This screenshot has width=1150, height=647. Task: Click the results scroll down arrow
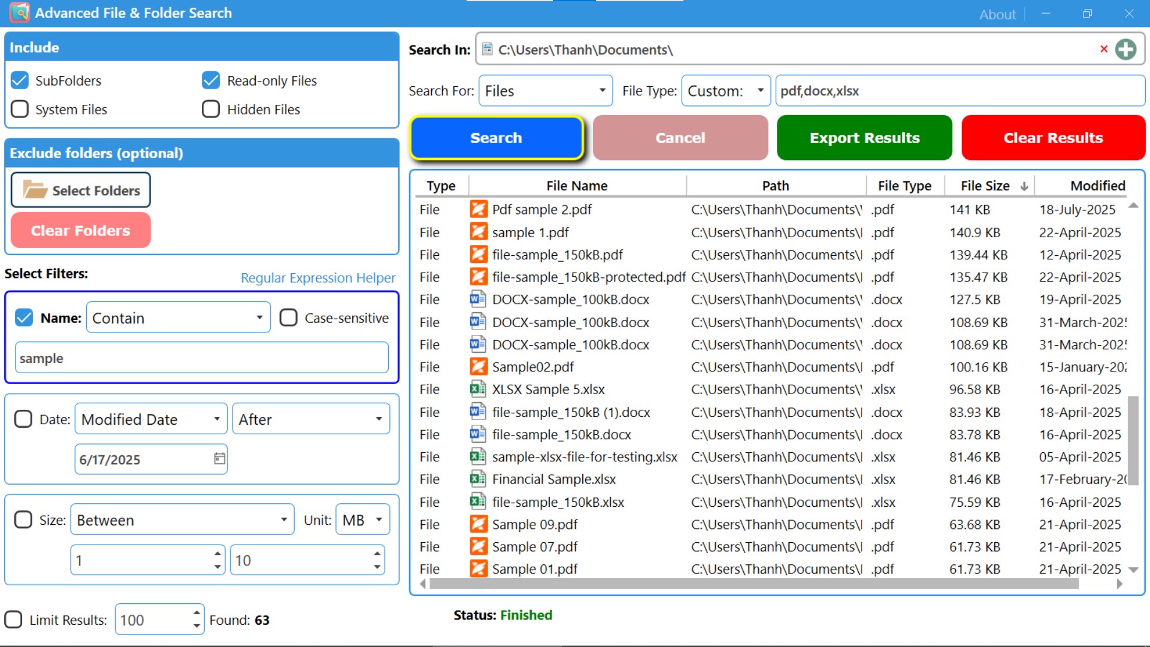pyautogui.click(x=1133, y=570)
